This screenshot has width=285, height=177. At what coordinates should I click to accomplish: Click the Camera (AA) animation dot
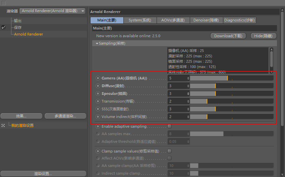tap(98, 78)
